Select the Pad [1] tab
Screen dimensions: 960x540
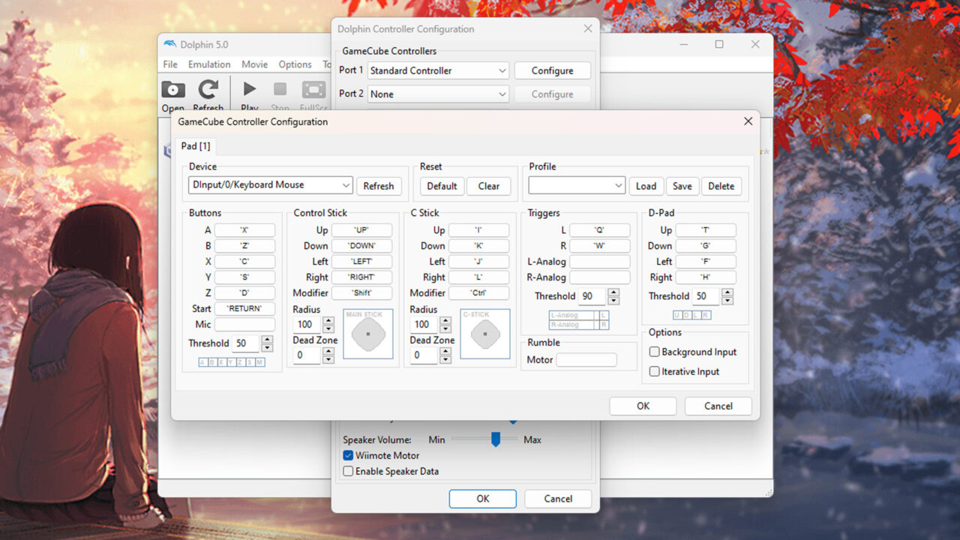coord(196,145)
